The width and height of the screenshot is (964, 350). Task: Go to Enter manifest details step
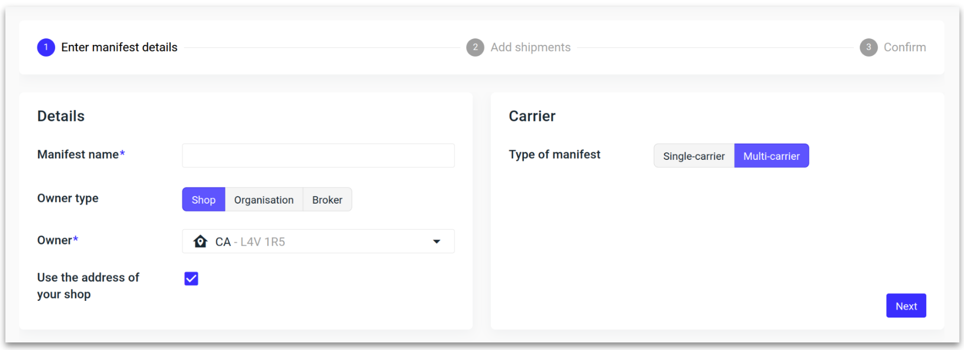point(119,48)
